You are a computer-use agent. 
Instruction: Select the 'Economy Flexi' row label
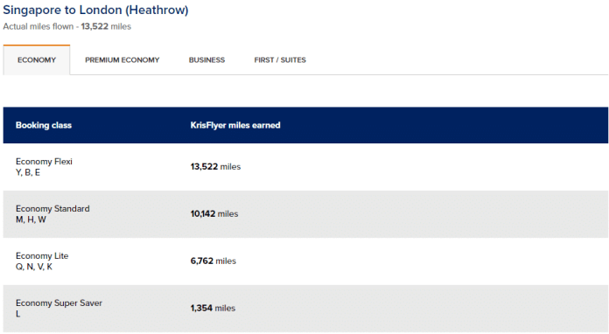pyautogui.click(x=44, y=162)
